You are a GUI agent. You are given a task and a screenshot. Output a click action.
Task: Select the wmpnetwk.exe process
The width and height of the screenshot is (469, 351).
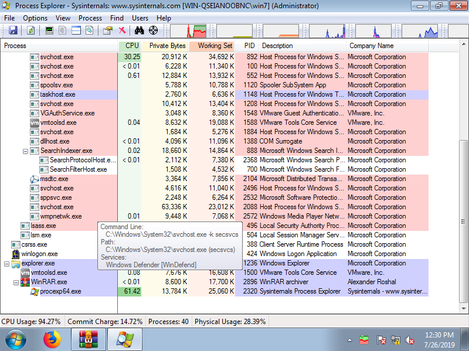pos(61,216)
